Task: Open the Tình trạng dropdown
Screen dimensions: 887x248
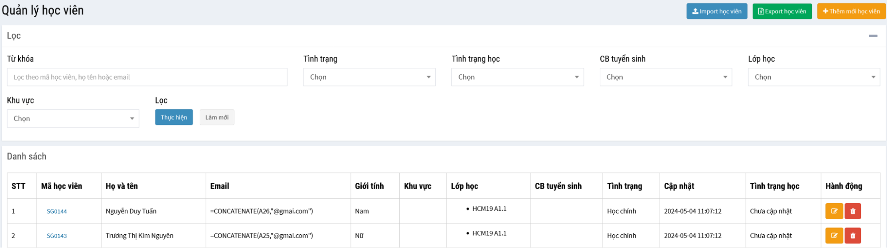Action: pos(369,77)
